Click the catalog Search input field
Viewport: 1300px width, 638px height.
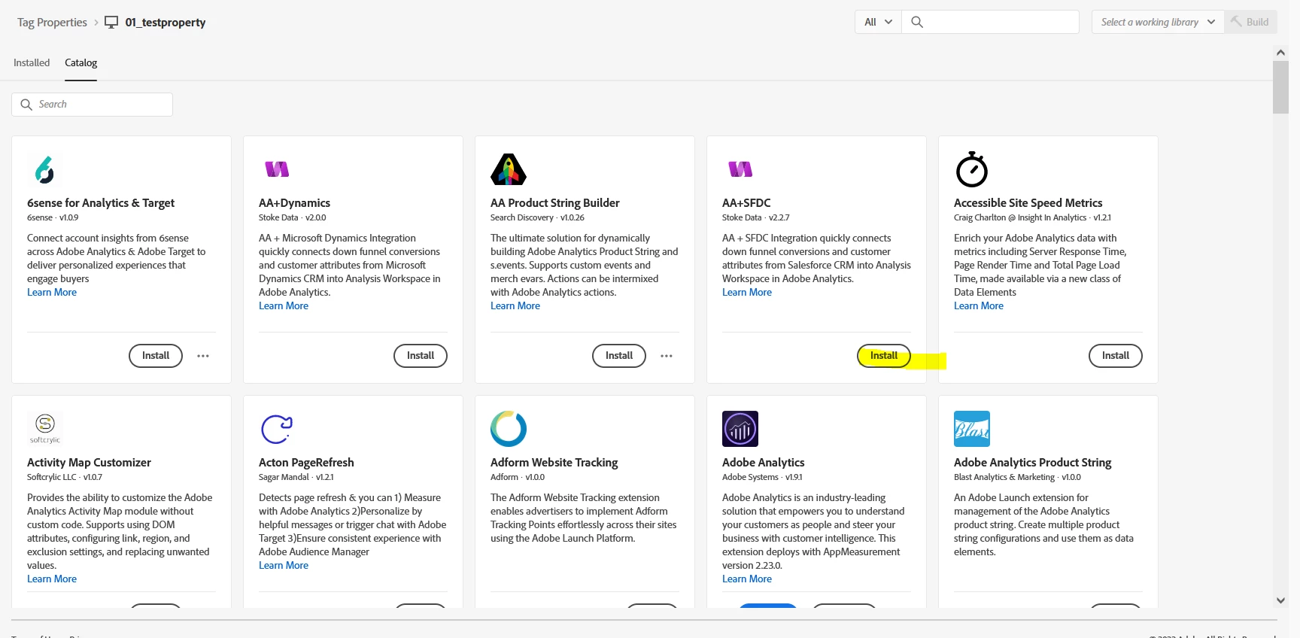click(x=102, y=105)
